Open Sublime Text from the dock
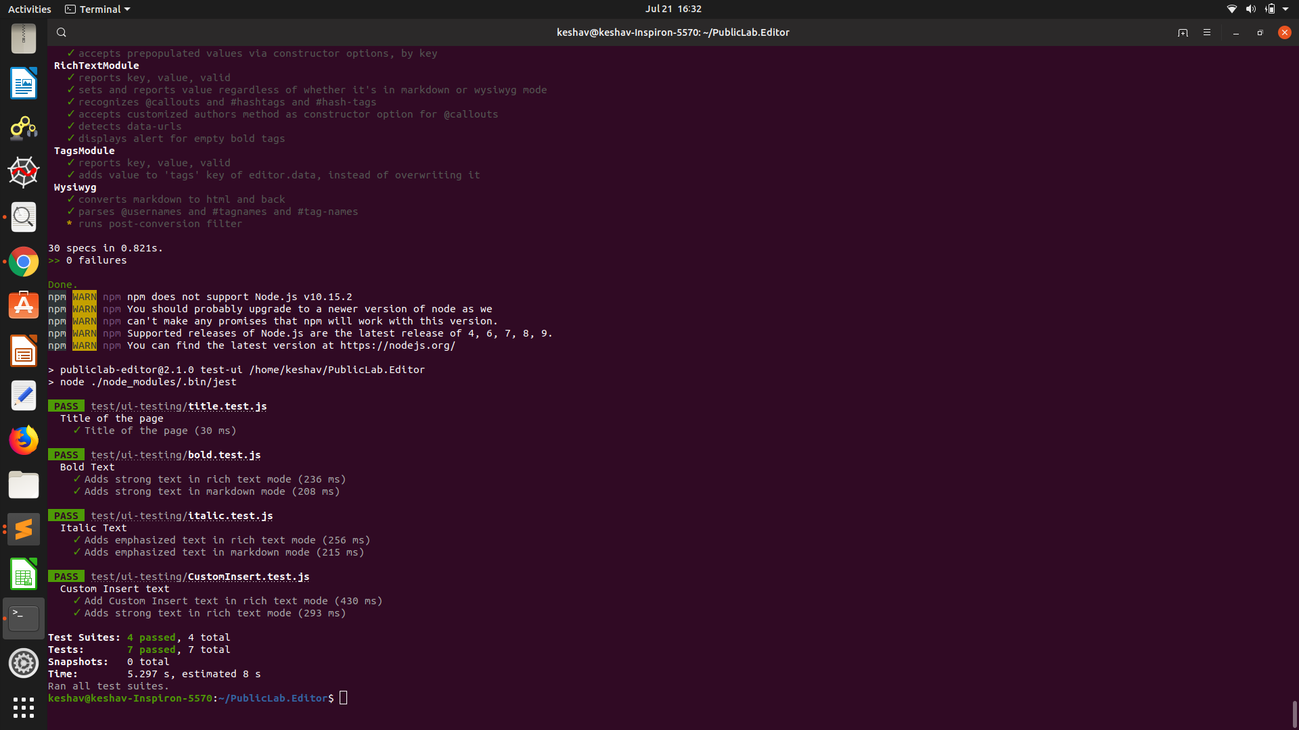Viewport: 1299px width, 730px height. click(x=24, y=529)
